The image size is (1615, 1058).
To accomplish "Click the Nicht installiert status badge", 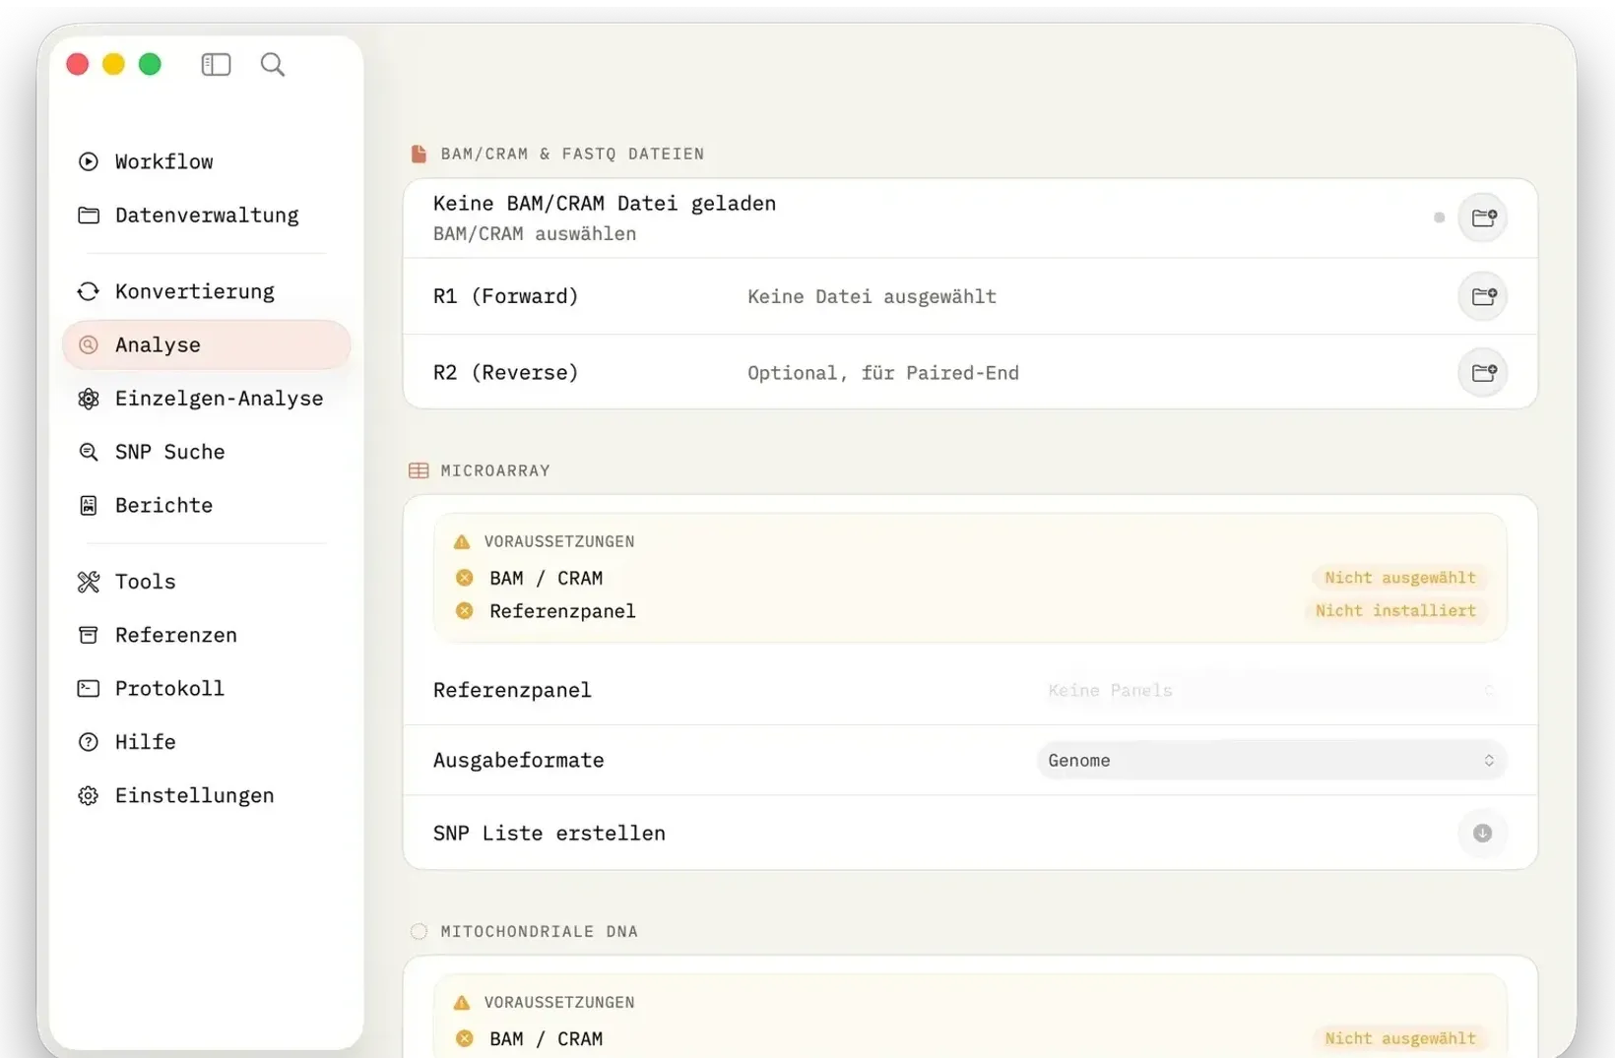I will [x=1395, y=610].
